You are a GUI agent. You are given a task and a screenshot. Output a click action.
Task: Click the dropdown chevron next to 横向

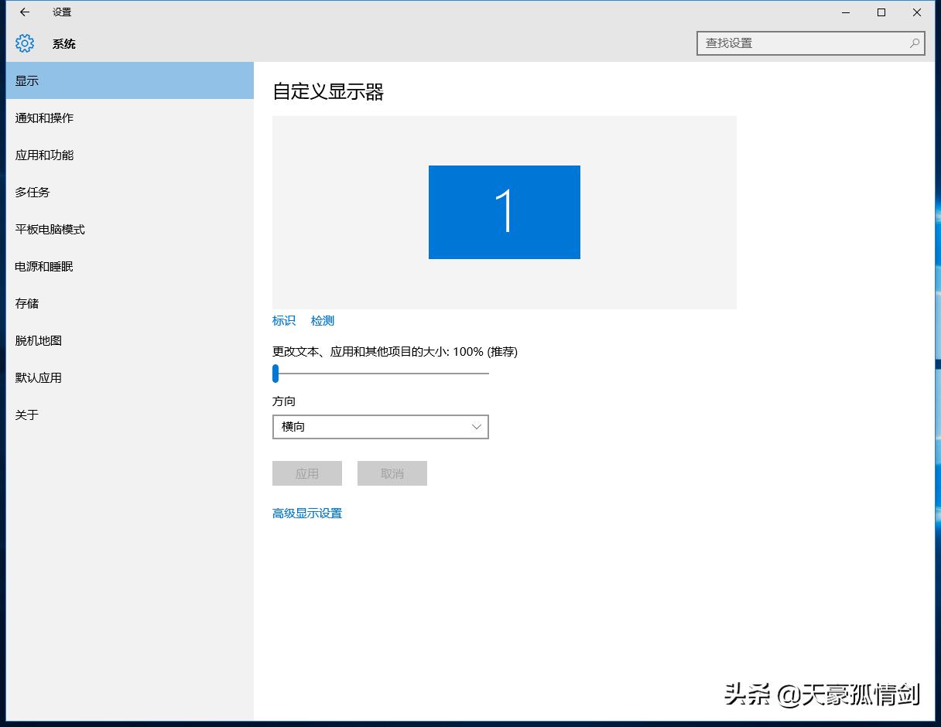[x=476, y=426]
